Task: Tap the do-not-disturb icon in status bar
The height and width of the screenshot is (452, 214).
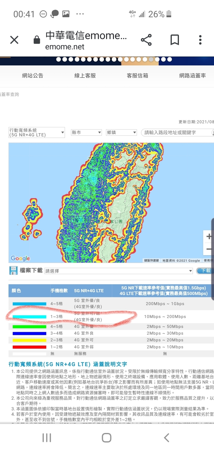Action: pos(43,14)
